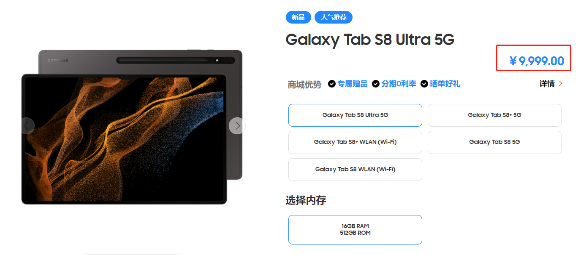Viewport: 578px width, 255px height.
Task: Pick Galaxy Tab S8+ WLAN (Wi-Fi) option
Action: pyautogui.click(x=355, y=142)
